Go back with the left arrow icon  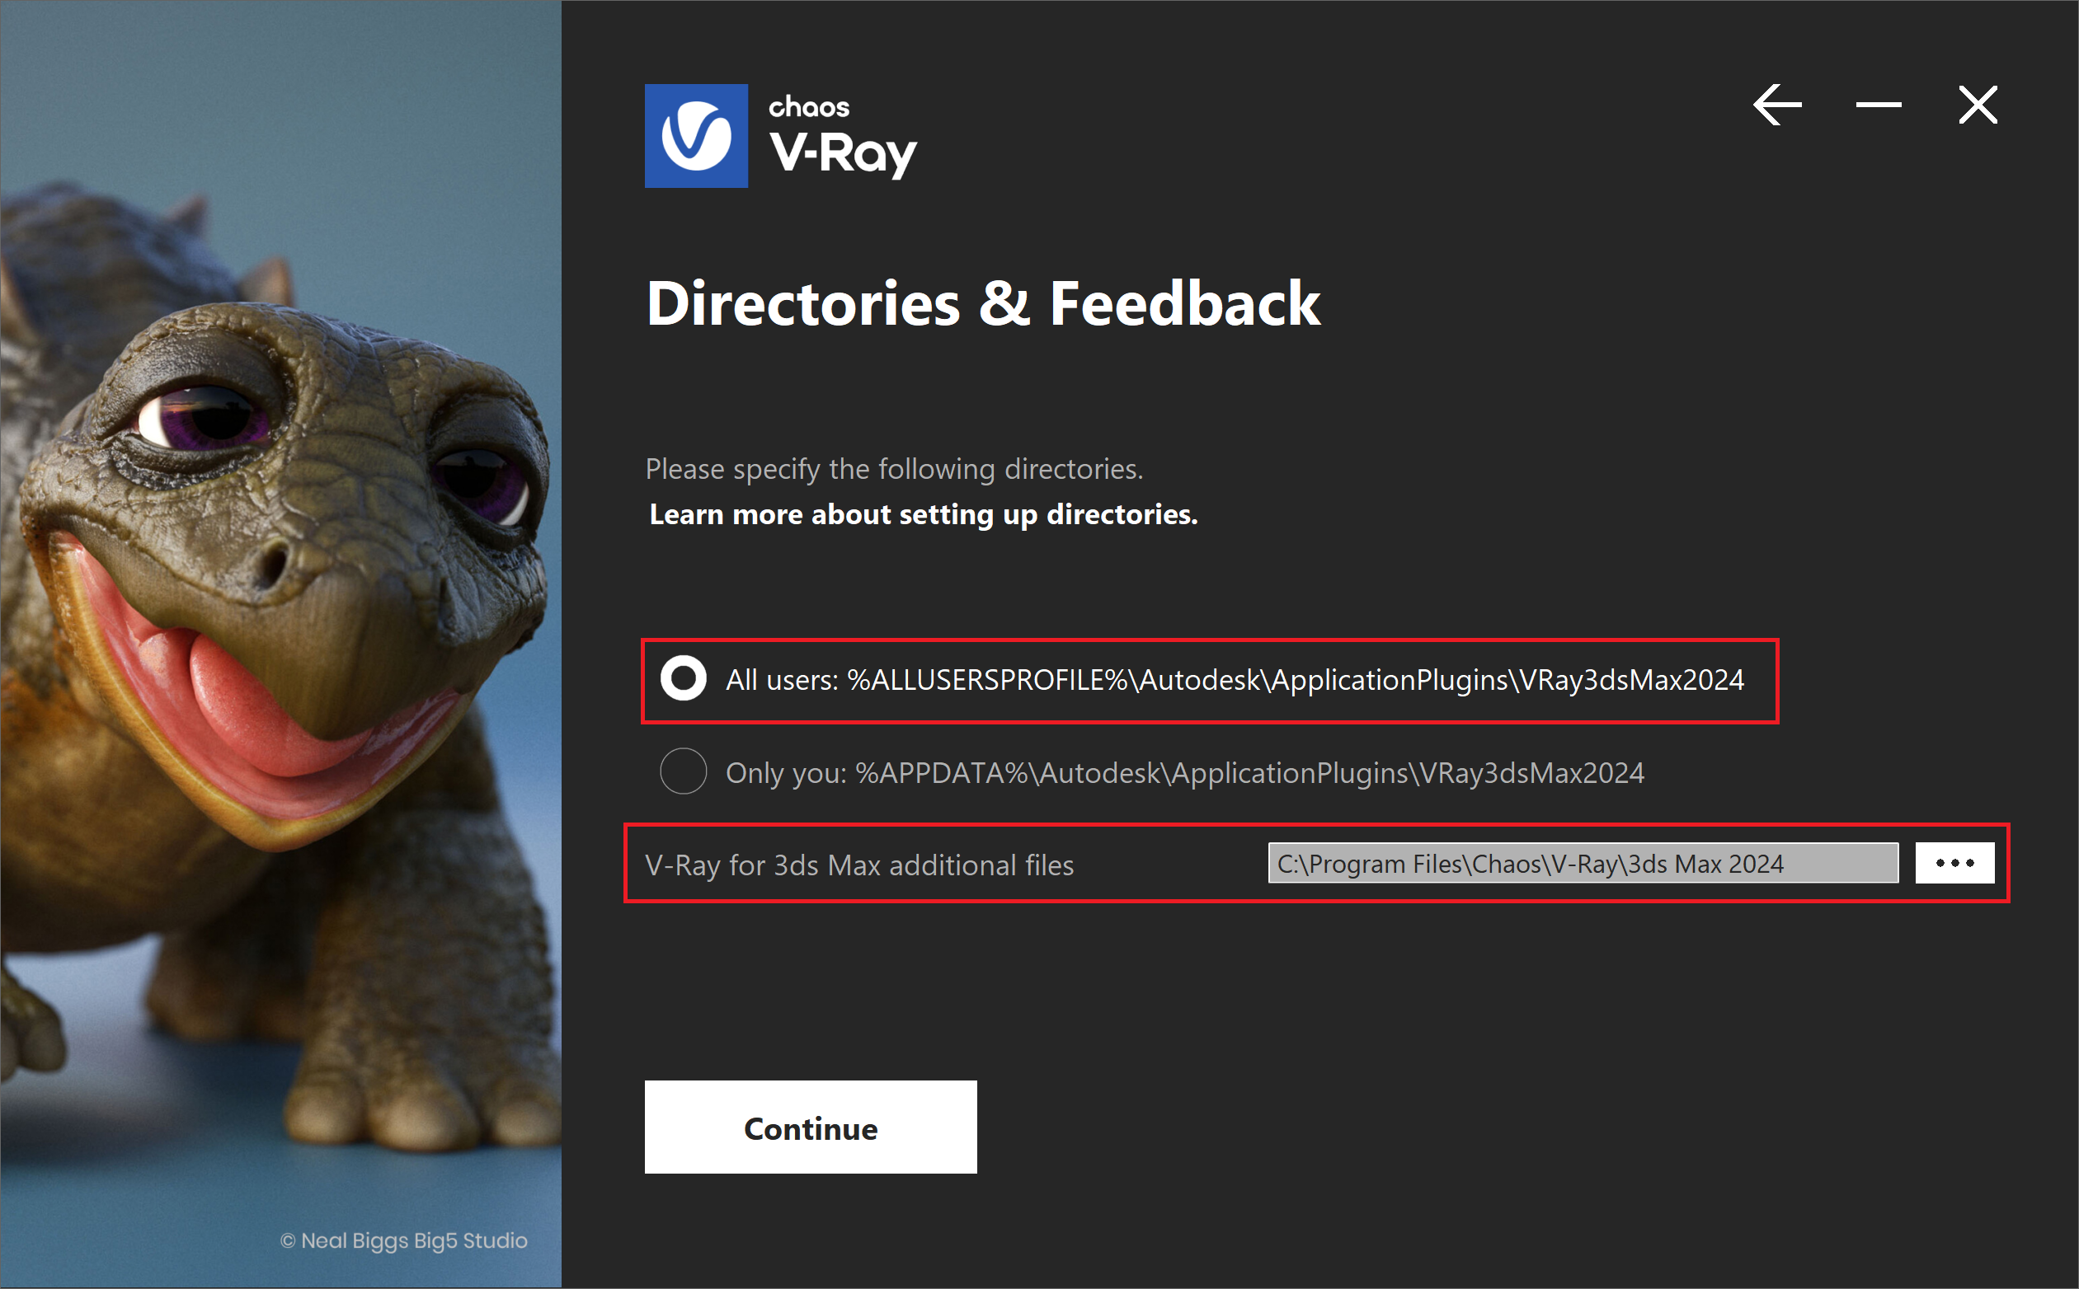(1777, 105)
